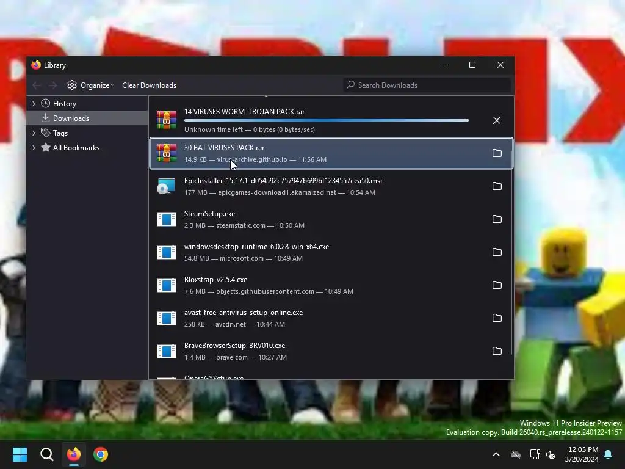
Task: Click the network display tray icon
Action: (x=535, y=454)
